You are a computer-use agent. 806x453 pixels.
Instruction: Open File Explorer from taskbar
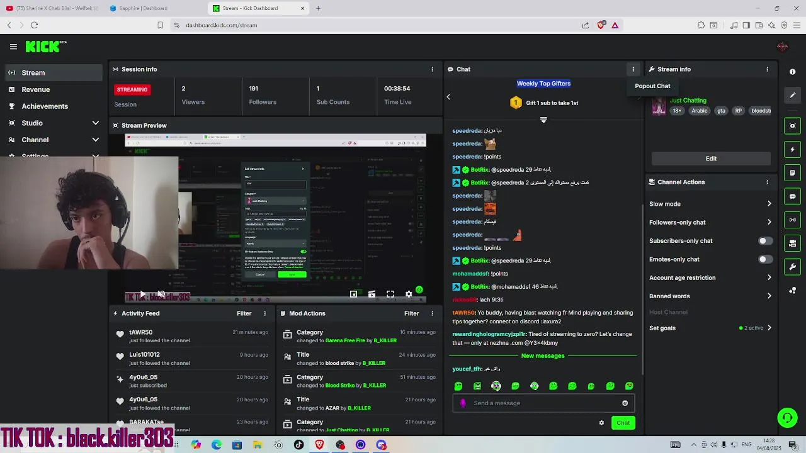point(258,445)
